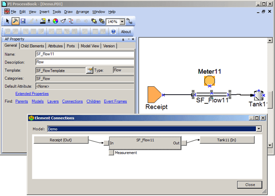Click the template browse icon button
Screen dimensions: 275x196
(89, 70)
